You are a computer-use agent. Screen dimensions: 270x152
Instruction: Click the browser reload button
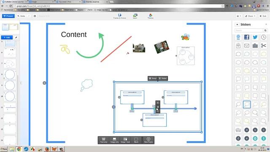[11, 6]
